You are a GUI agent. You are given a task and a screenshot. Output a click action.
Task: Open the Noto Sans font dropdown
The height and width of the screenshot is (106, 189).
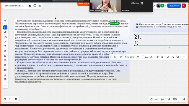[129, 57]
